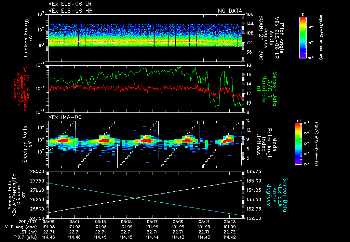Click the 'V-E Ang (deg)' row label

(x=21, y=227)
